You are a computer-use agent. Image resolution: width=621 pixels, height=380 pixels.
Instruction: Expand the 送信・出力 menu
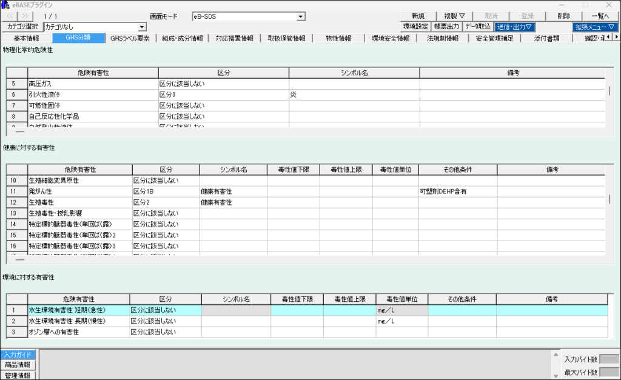(x=514, y=27)
